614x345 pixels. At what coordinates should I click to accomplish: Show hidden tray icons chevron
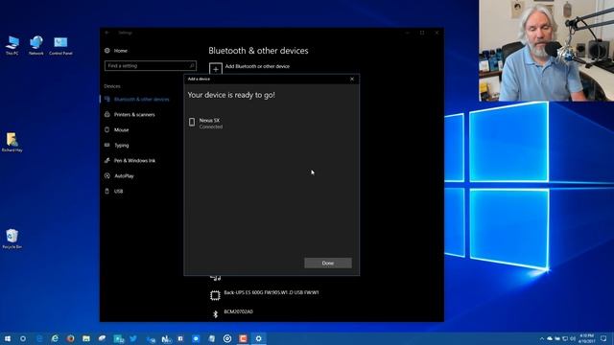click(542, 338)
